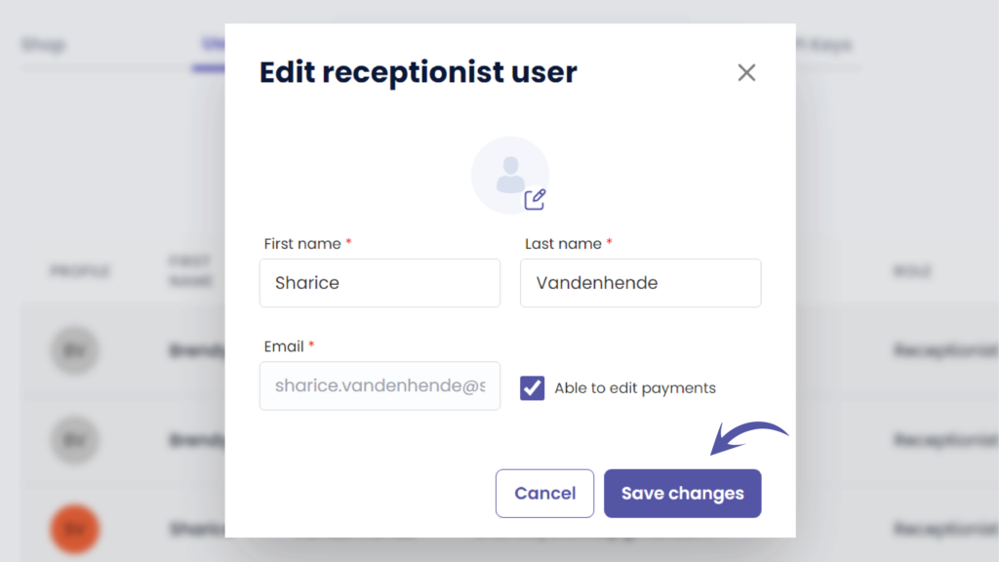This screenshot has height=562, width=999.
Task: Click the gray avatar in first row
Action: [75, 350]
